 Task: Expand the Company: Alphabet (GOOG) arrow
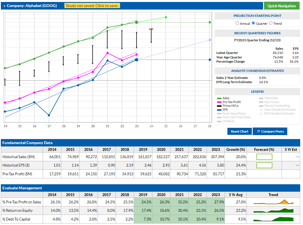click(x=4, y=6)
